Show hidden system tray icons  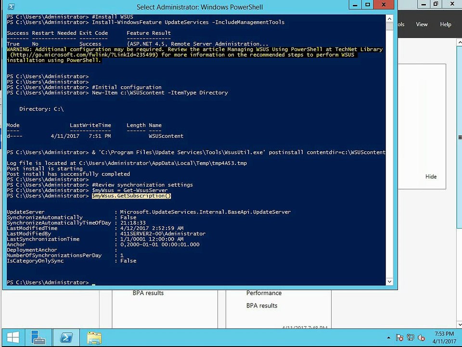pos(389,337)
